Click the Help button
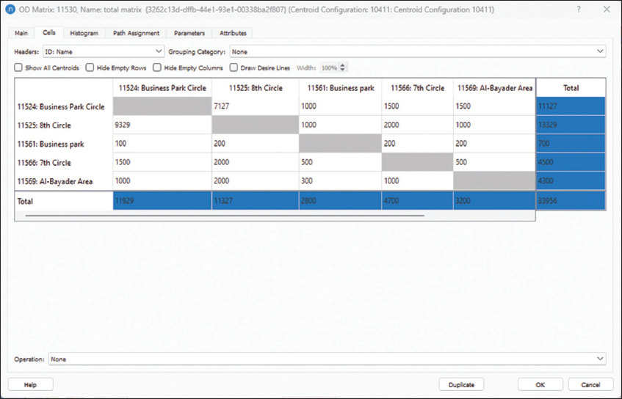The image size is (622, 399). click(x=31, y=384)
